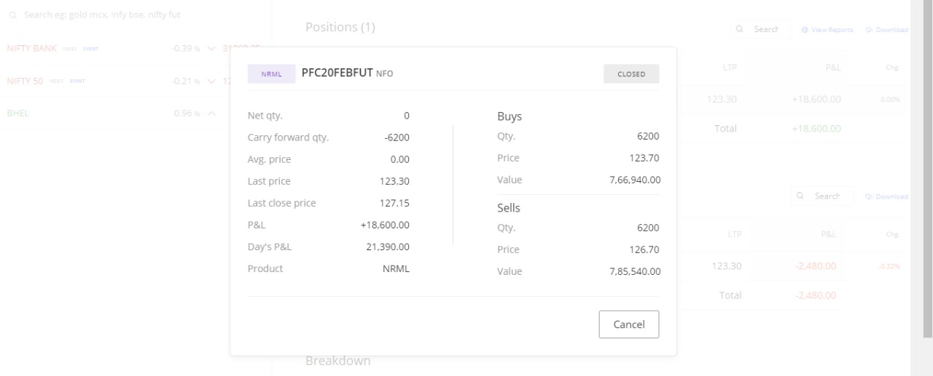Image resolution: width=933 pixels, height=376 pixels.
Task: Click the NIFTY 50 down chevron
Action: pyautogui.click(x=211, y=81)
